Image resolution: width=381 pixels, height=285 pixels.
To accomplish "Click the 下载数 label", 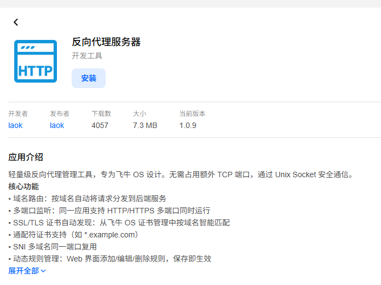I will pyautogui.click(x=101, y=113).
